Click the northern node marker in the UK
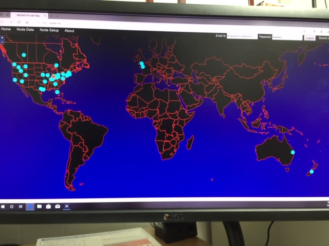Image resolution: width=329 pixels, height=246 pixels. (x=141, y=64)
